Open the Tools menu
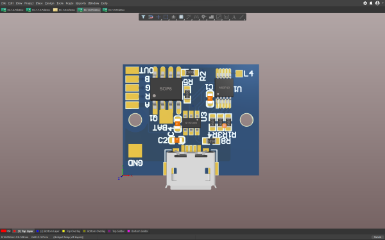Viewport: 385px width, 240px height. pos(60,3)
